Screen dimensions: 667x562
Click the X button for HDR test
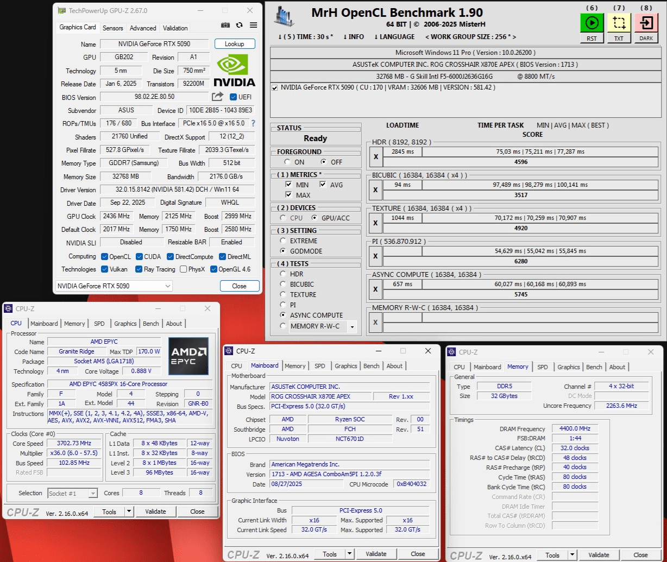(375, 157)
